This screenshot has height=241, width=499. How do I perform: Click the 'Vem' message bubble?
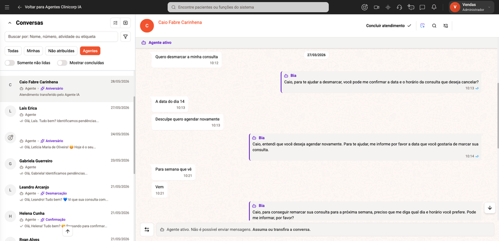tap(159, 190)
